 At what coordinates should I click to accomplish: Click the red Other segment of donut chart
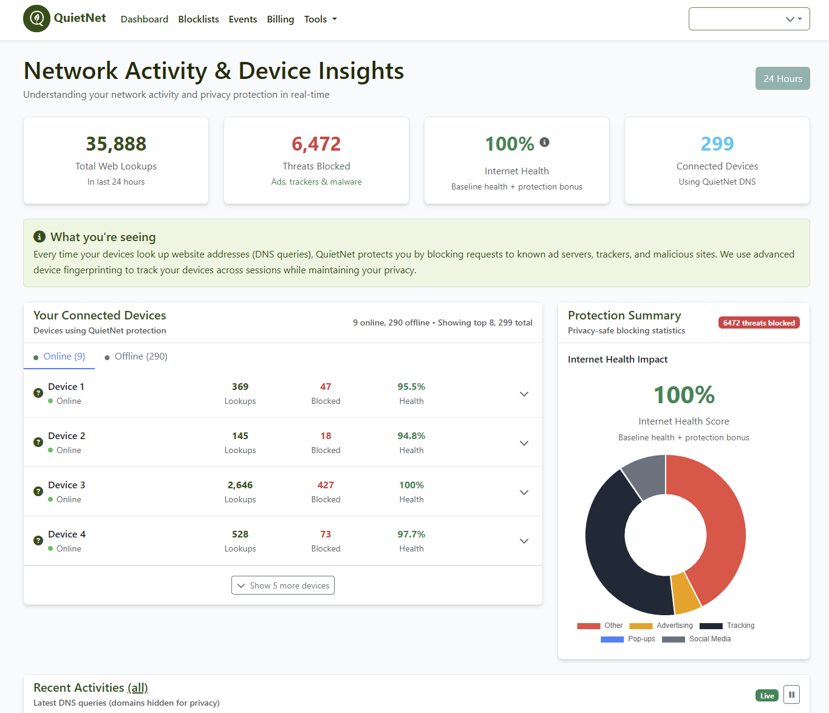(724, 522)
